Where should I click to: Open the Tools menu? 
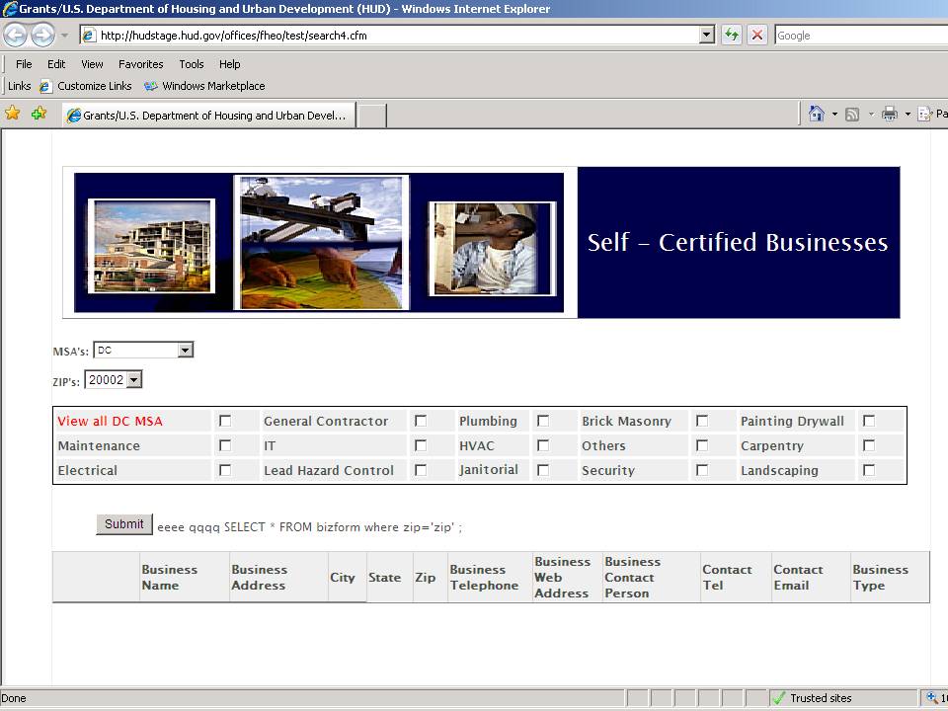point(192,64)
